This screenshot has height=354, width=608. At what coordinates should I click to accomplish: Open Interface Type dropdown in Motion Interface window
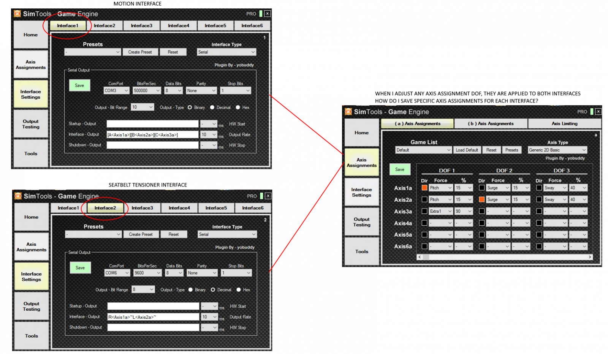(x=226, y=52)
